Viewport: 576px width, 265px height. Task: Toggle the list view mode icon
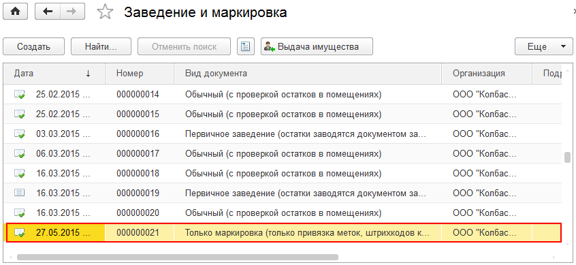[246, 47]
